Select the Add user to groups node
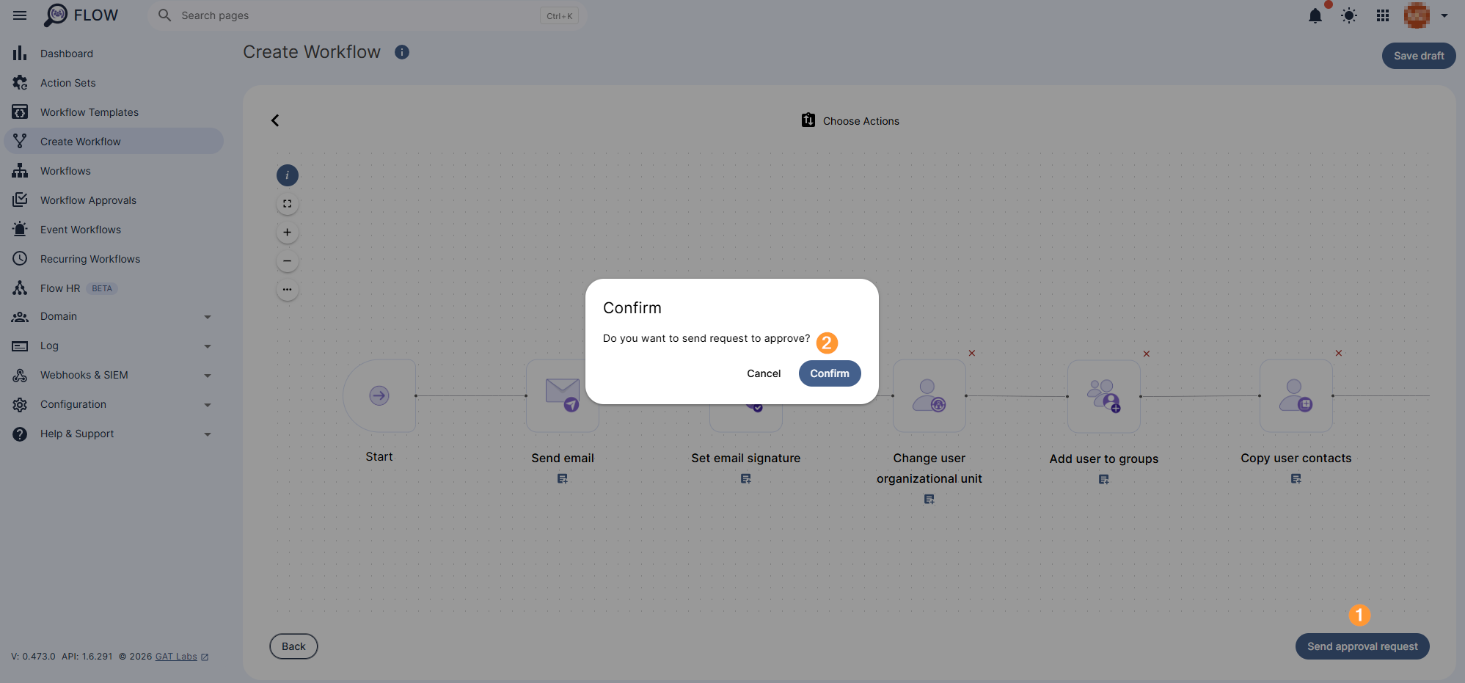The width and height of the screenshot is (1465, 683). pos(1104,396)
